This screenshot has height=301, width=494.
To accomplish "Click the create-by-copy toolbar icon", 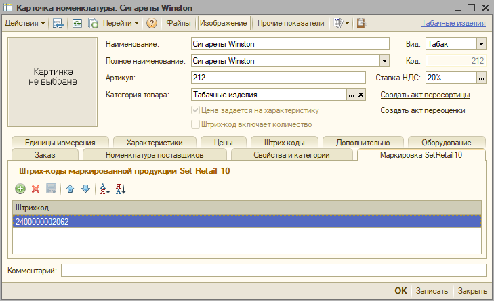I will pyautogui.click(x=93, y=23).
